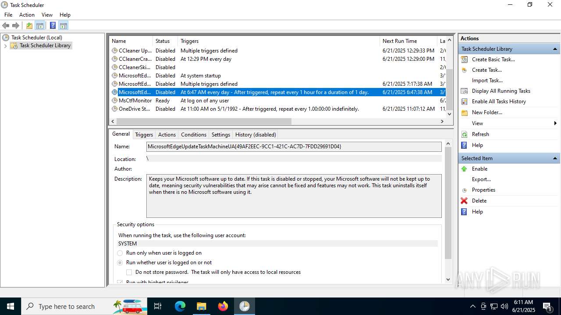Open the File menu

[x=8, y=15]
